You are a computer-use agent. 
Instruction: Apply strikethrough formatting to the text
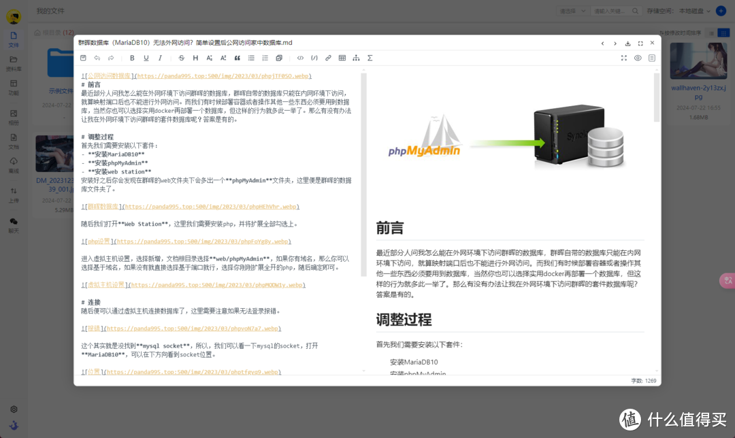(181, 58)
